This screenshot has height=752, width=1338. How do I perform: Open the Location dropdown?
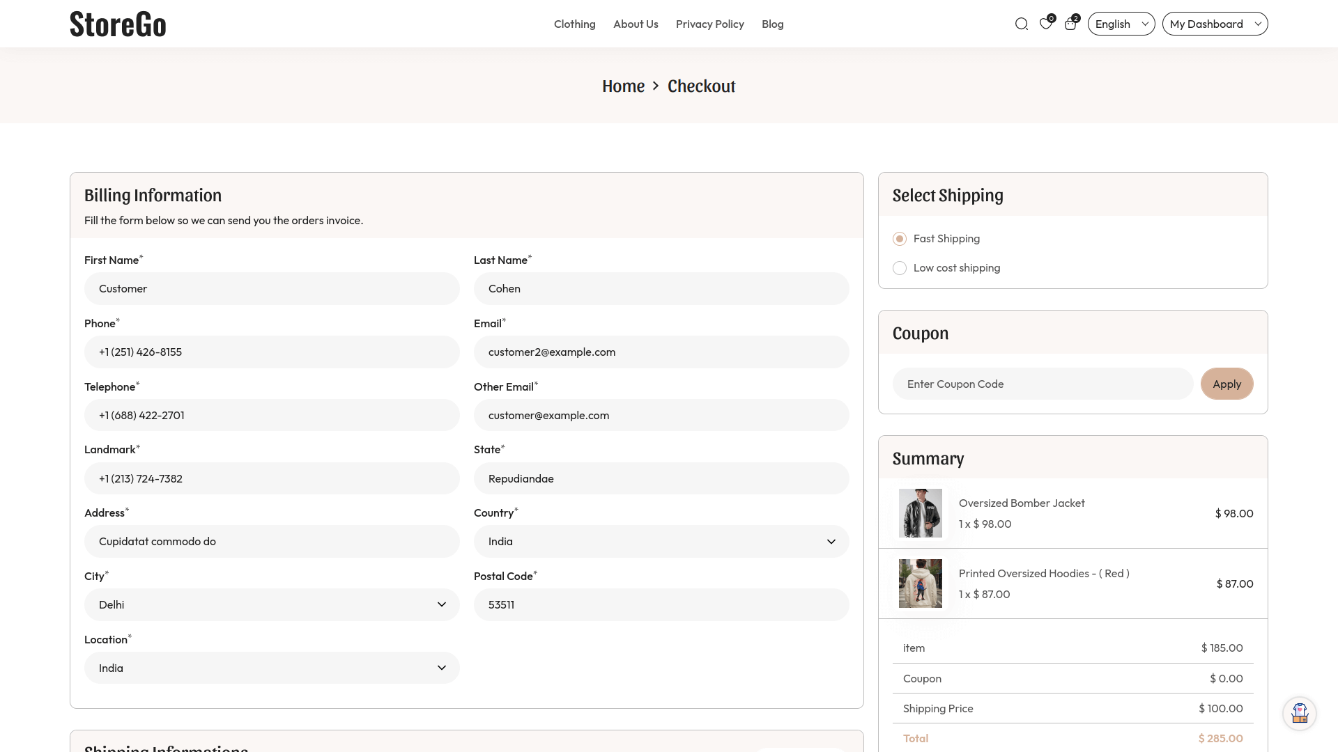pyautogui.click(x=272, y=668)
